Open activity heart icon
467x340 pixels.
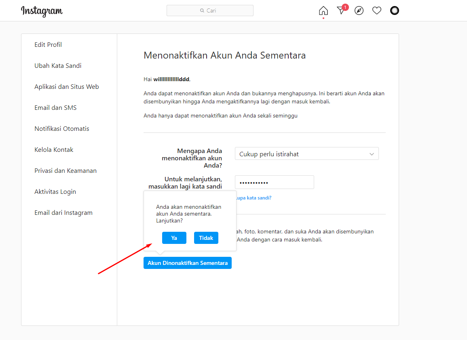pos(377,11)
